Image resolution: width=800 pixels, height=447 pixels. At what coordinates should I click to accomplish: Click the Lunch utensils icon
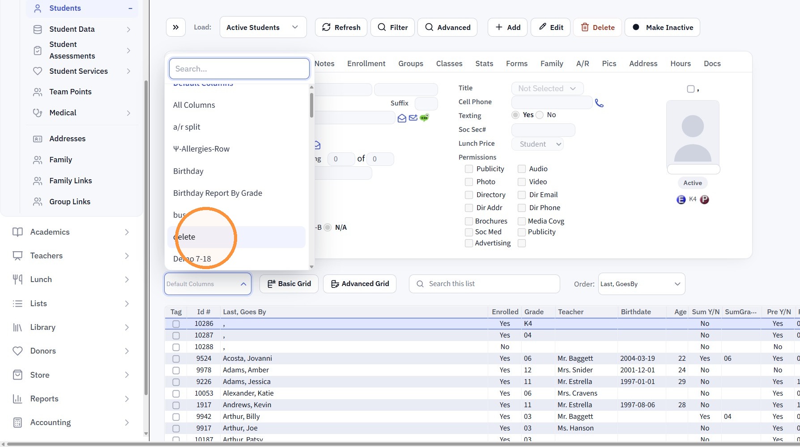click(17, 279)
